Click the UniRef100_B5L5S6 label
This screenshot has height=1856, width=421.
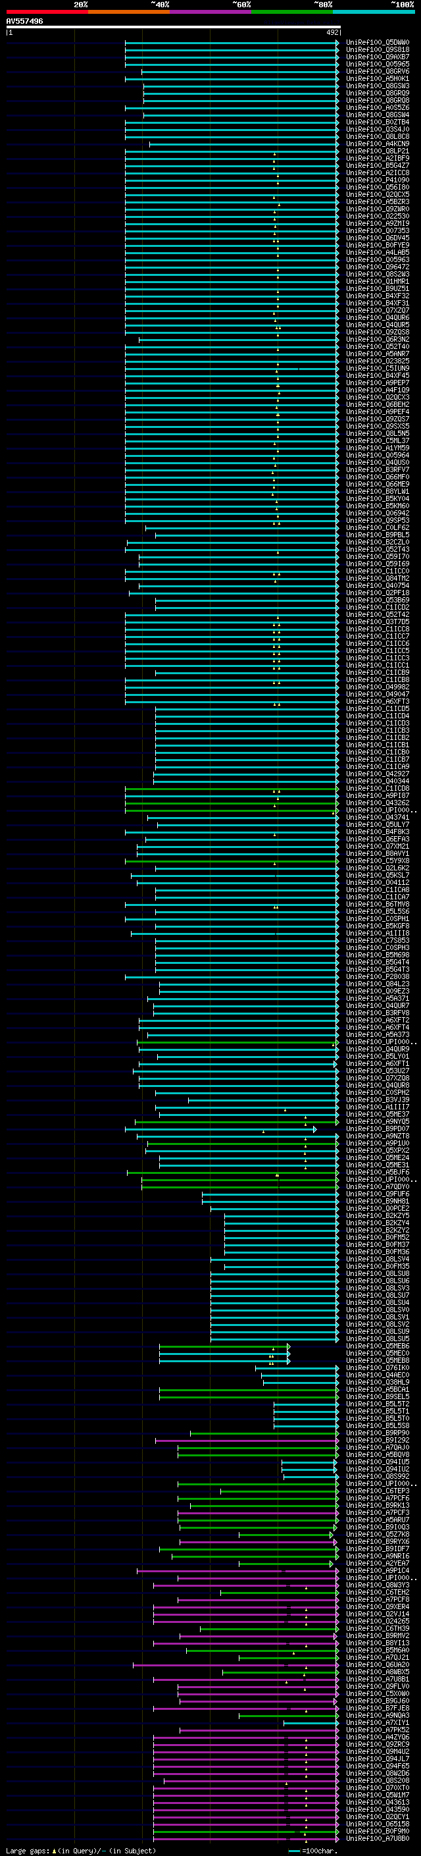(378, 911)
